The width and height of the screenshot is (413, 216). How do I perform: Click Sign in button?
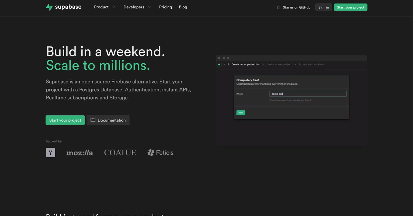pyautogui.click(x=324, y=7)
